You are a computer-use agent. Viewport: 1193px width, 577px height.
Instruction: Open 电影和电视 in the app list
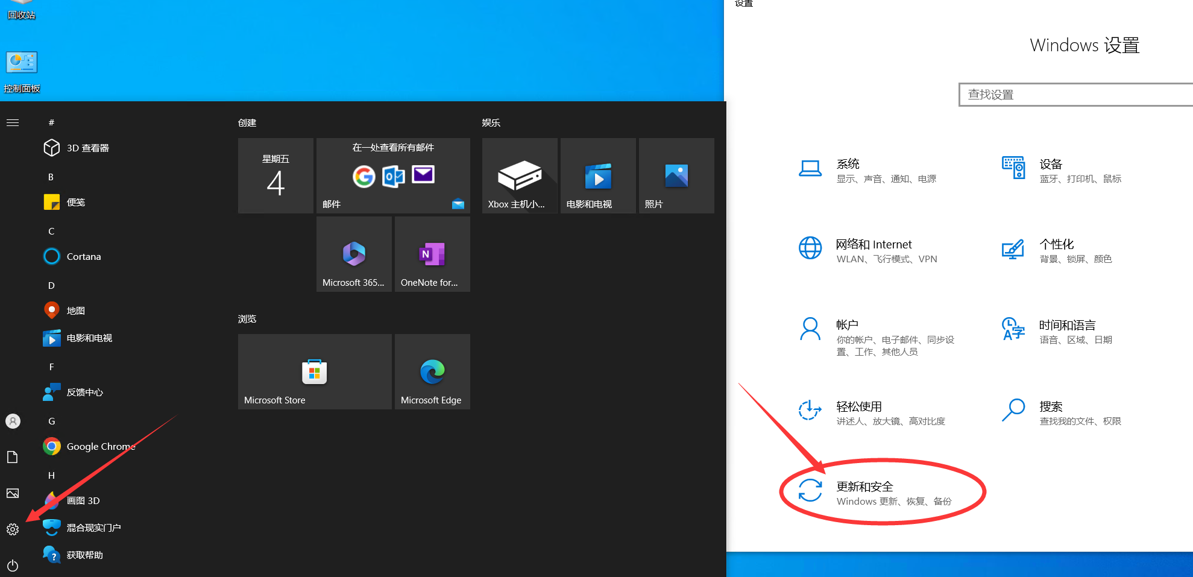tap(77, 338)
